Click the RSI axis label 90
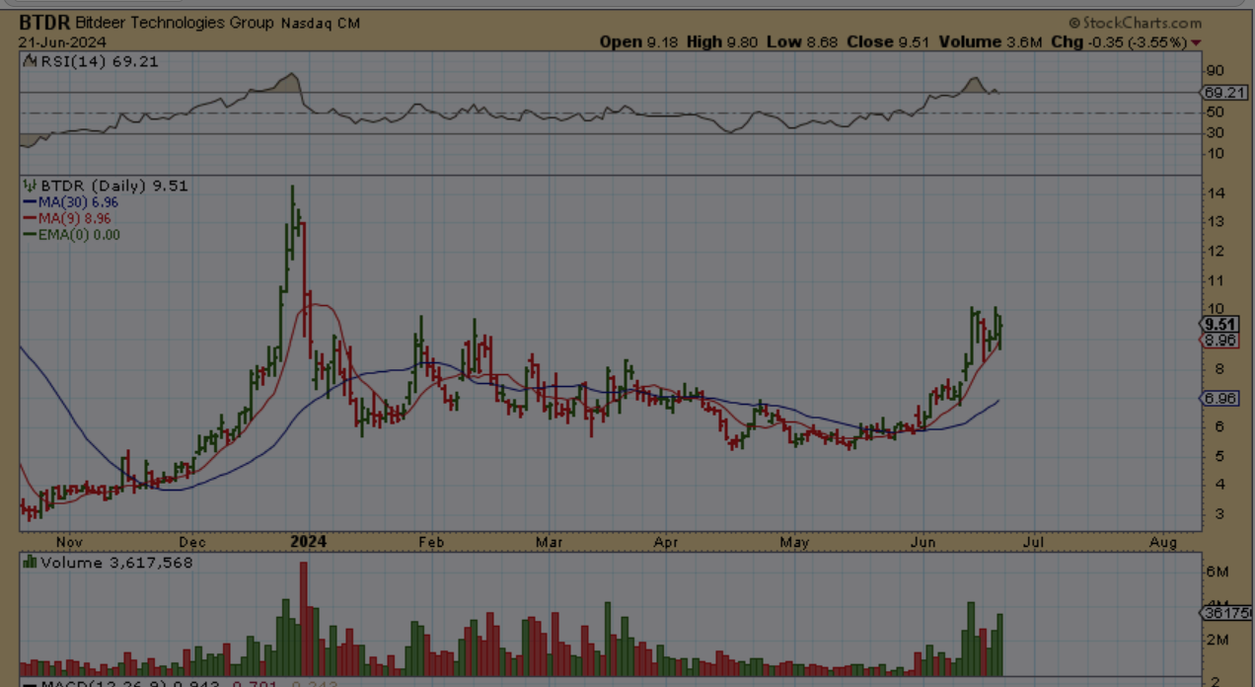1255x687 pixels. [1216, 71]
